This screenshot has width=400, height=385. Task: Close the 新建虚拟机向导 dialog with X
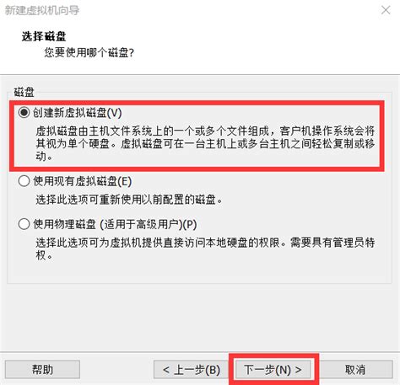pos(386,10)
